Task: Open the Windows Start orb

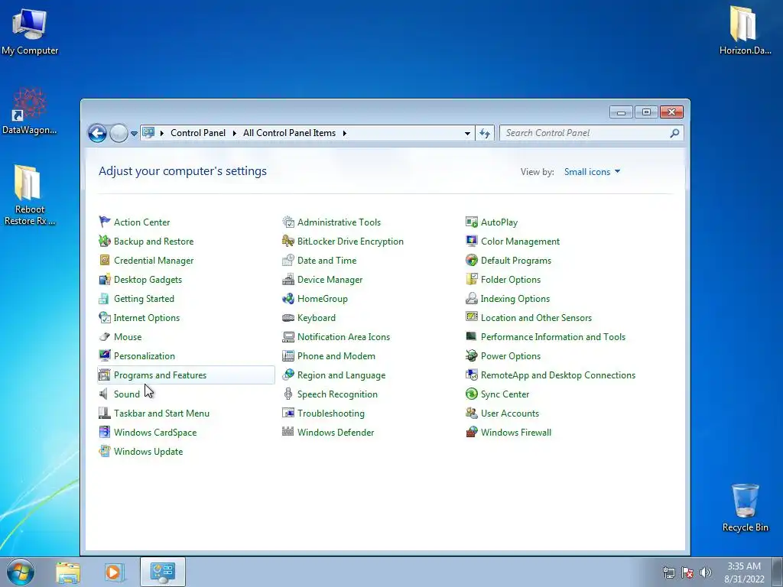Action: 21,572
